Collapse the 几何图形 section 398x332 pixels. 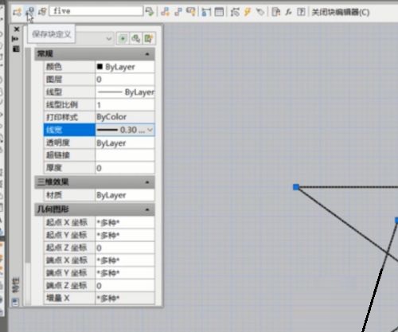pos(147,209)
